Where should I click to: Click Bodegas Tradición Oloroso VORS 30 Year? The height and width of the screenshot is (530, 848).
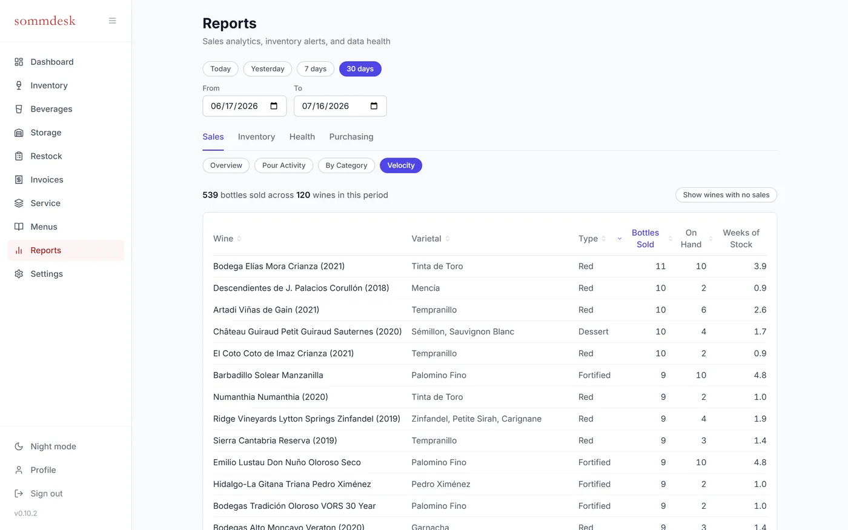tap(294, 506)
